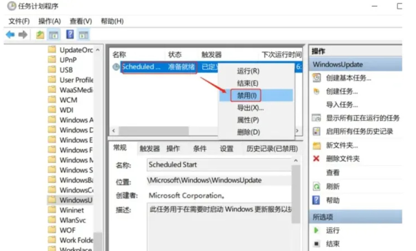
Task: Click the WOF folder icon
Action: pyautogui.click(x=52, y=230)
